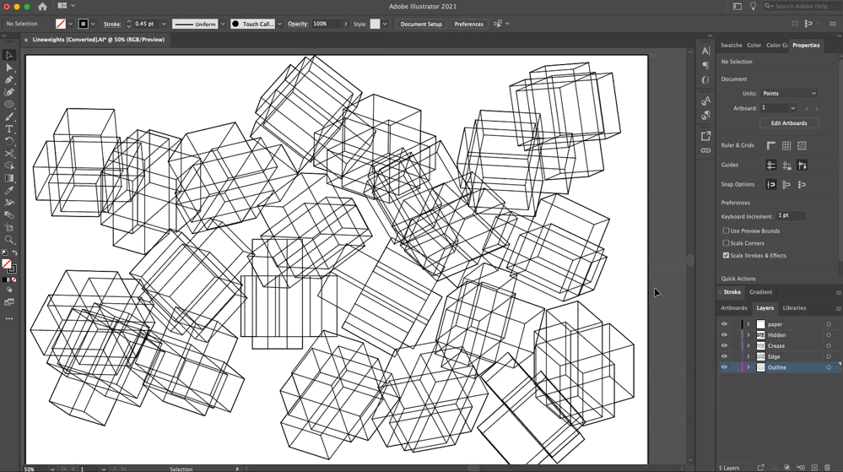Choose the Zoom tool
This screenshot has height=472, width=843.
pyautogui.click(x=9, y=241)
